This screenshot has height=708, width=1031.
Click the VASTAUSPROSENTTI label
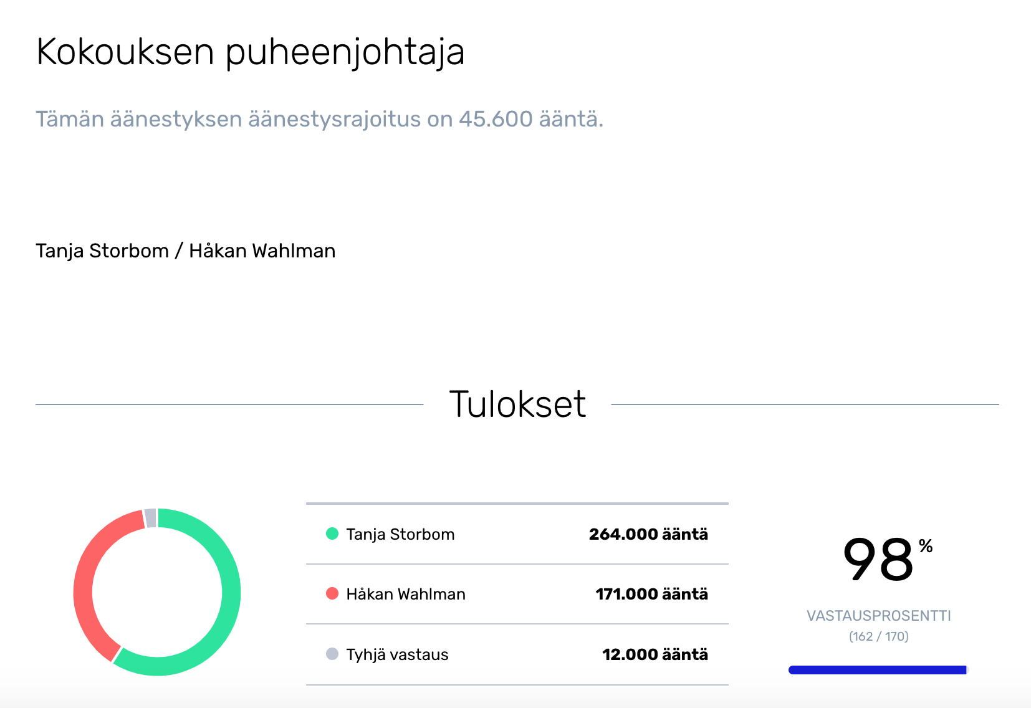878,616
